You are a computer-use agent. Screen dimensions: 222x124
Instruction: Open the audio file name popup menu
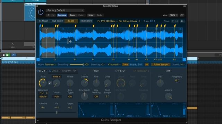point(119,21)
